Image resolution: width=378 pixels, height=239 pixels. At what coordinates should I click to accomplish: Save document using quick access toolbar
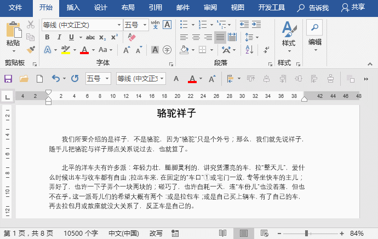(8, 79)
